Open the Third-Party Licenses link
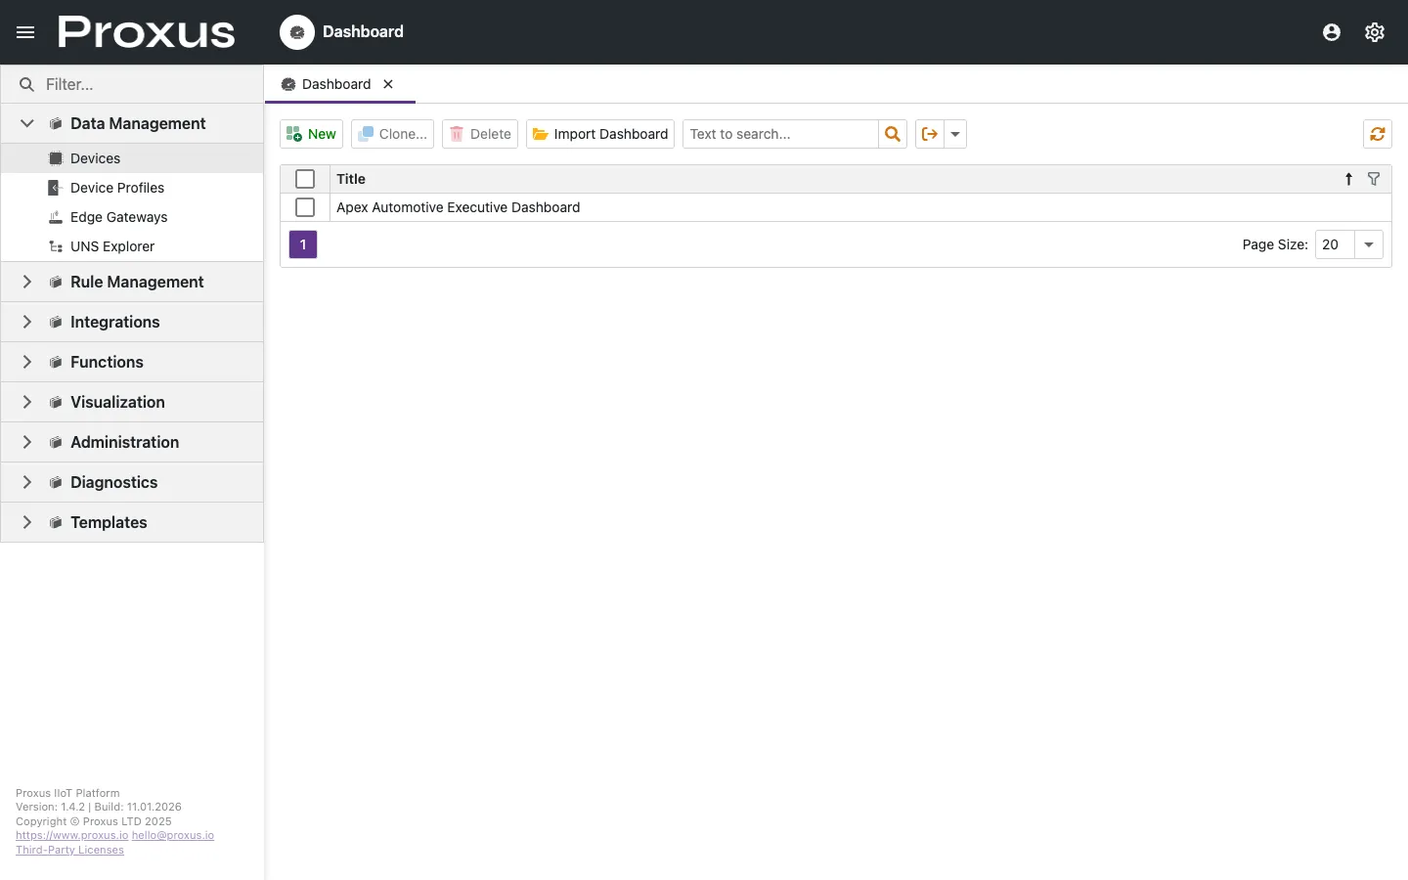Image resolution: width=1408 pixels, height=880 pixels. (x=69, y=850)
